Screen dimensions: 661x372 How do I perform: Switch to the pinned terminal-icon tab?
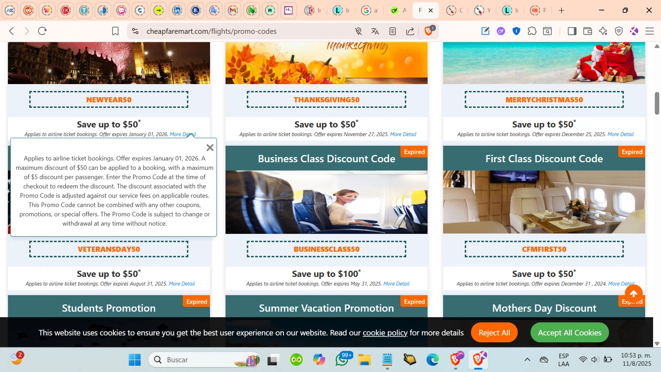(x=289, y=11)
